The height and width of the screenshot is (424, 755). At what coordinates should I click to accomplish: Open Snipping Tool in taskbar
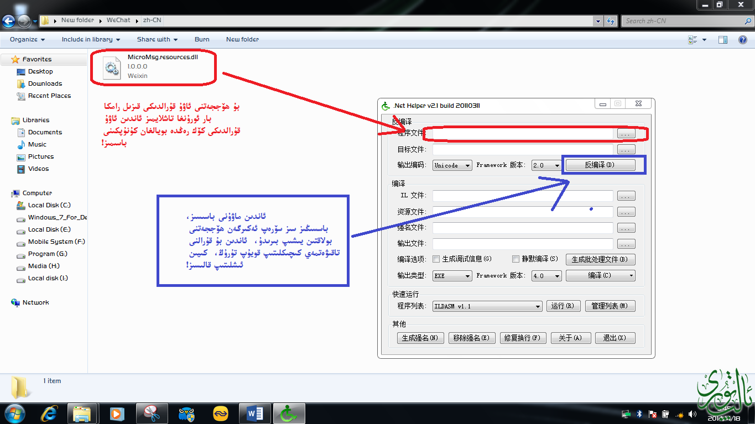coord(151,413)
